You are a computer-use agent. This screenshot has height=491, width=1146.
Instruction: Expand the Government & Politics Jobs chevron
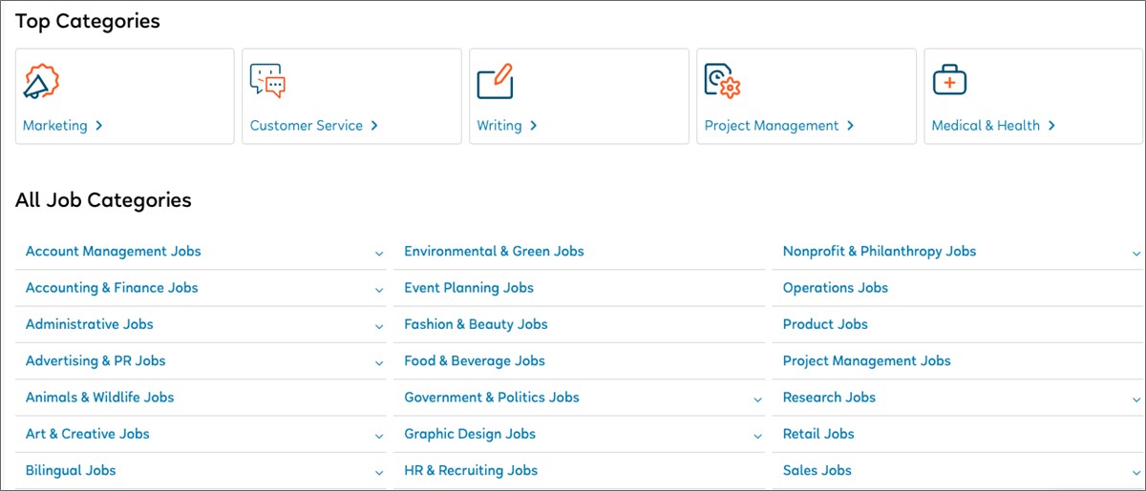click(x=758, y=399)
